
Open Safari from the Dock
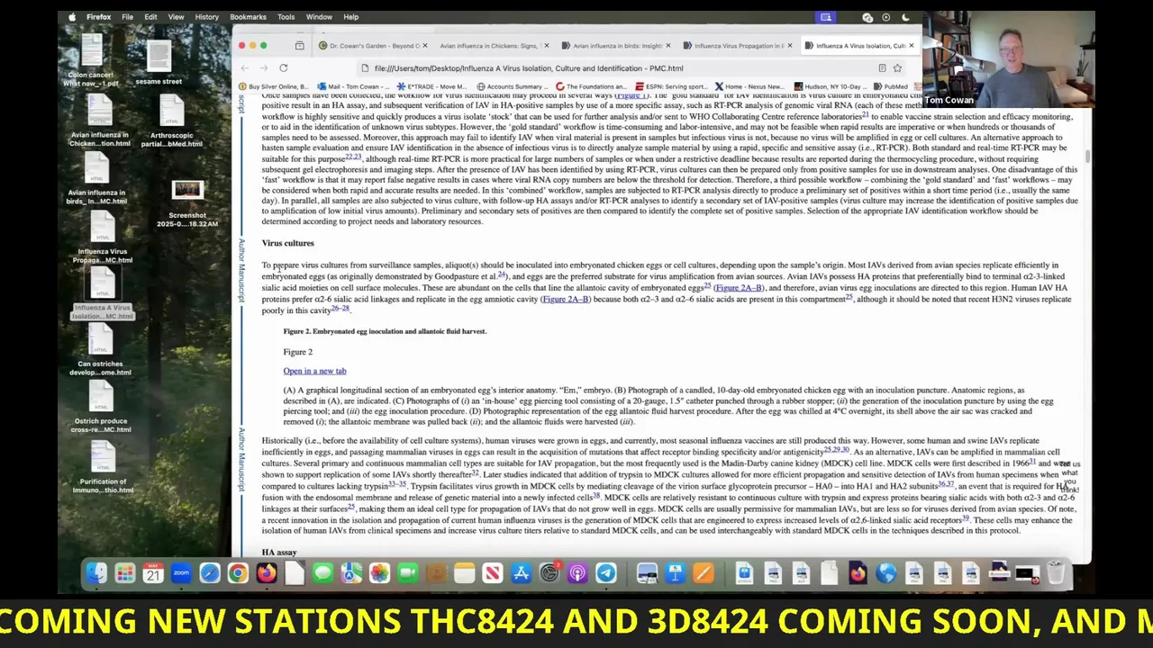point(210,573)
